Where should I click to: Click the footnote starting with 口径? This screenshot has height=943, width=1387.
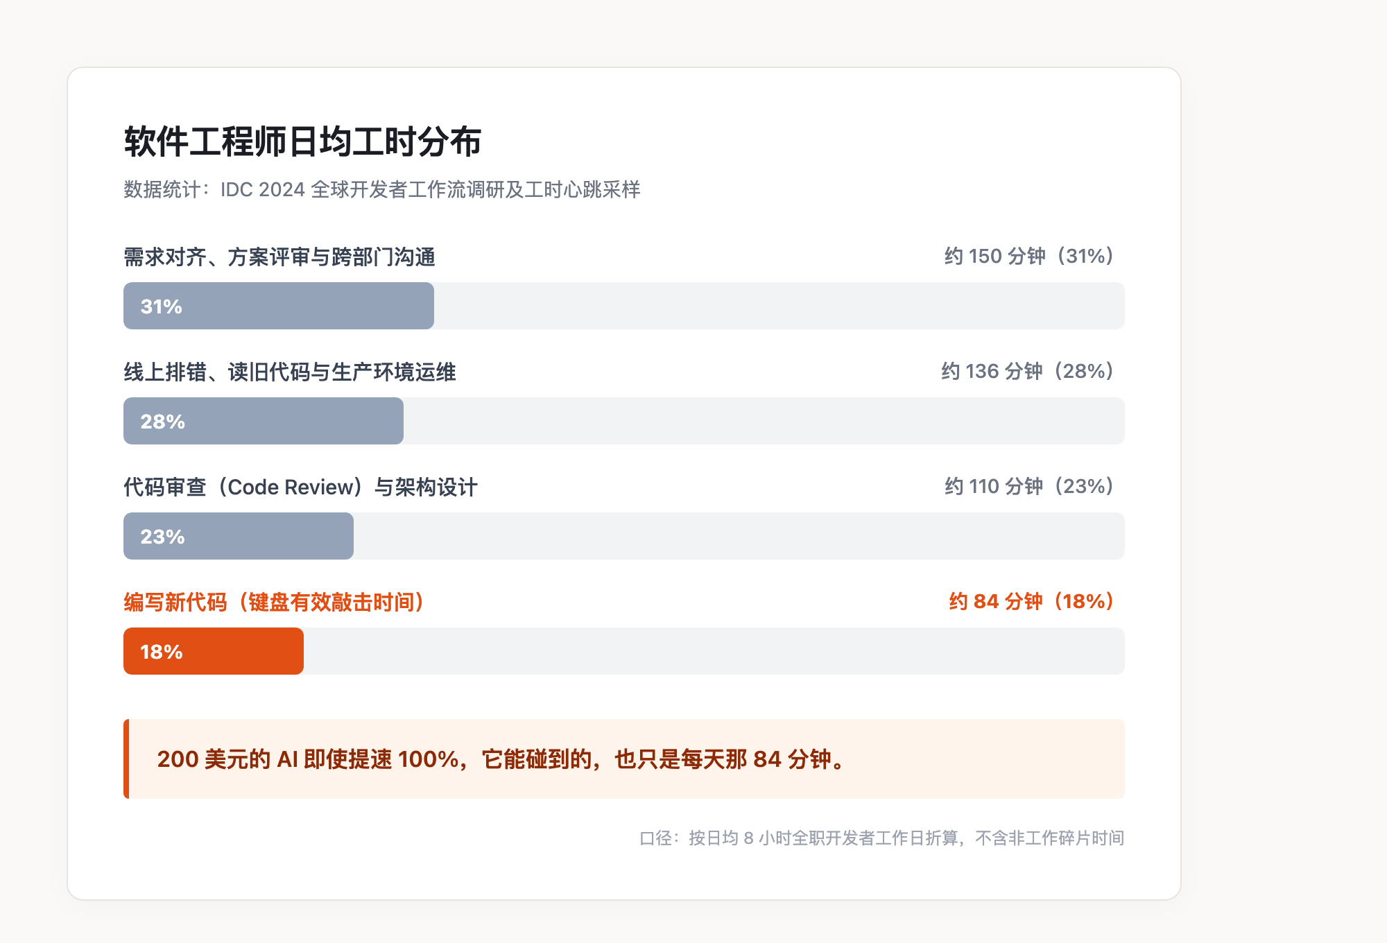881,838
